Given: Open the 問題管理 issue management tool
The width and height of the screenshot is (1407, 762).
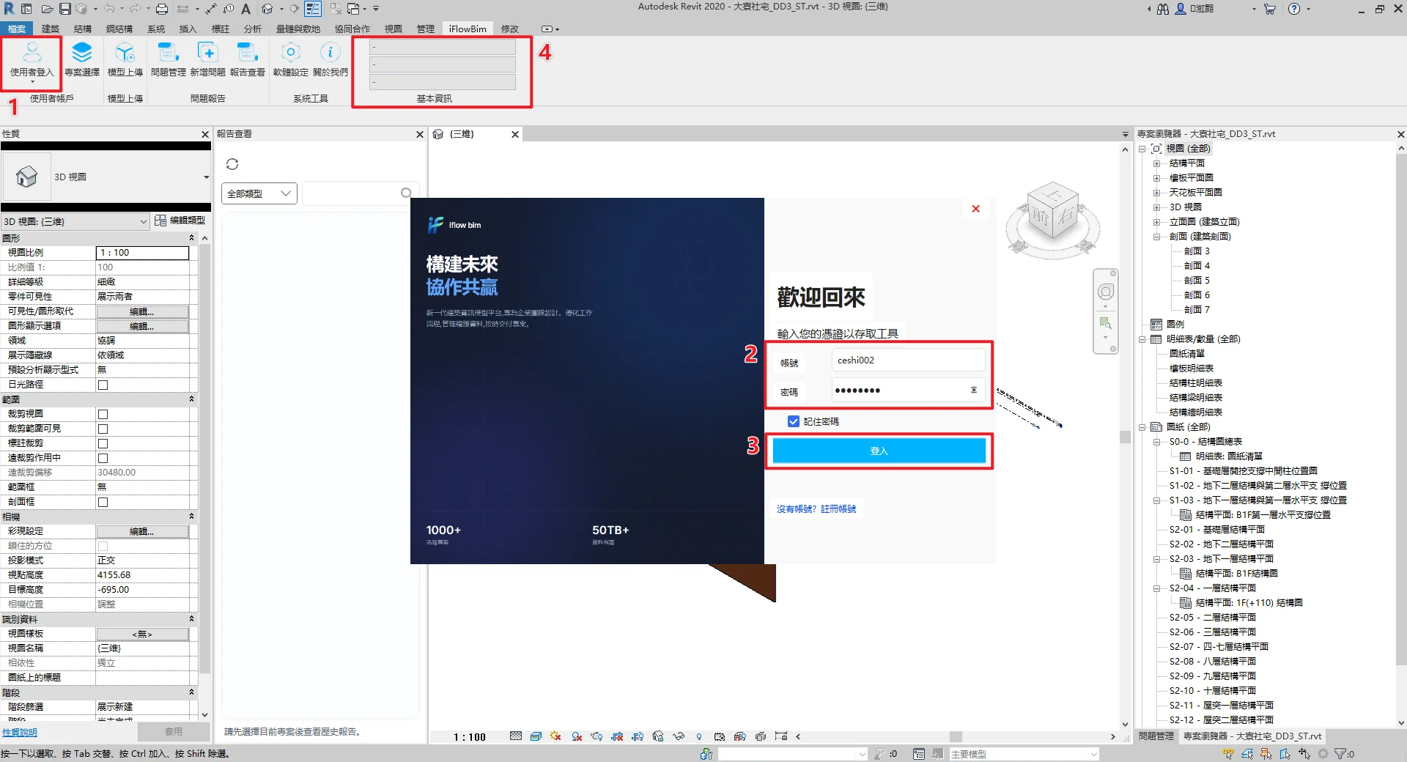Looking at the screenshot, I should click(169, 60).
